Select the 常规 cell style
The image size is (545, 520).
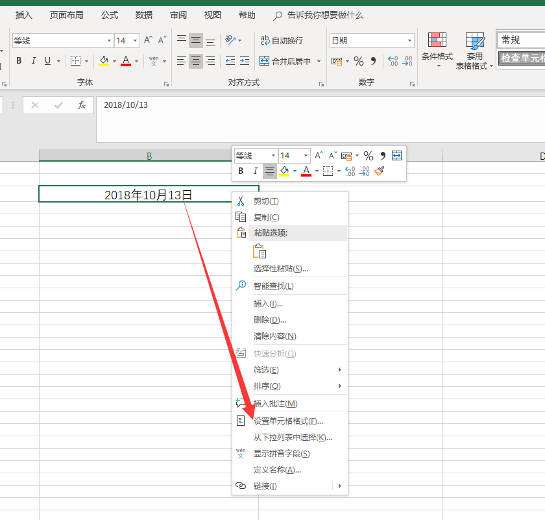[x=521, y=40]
